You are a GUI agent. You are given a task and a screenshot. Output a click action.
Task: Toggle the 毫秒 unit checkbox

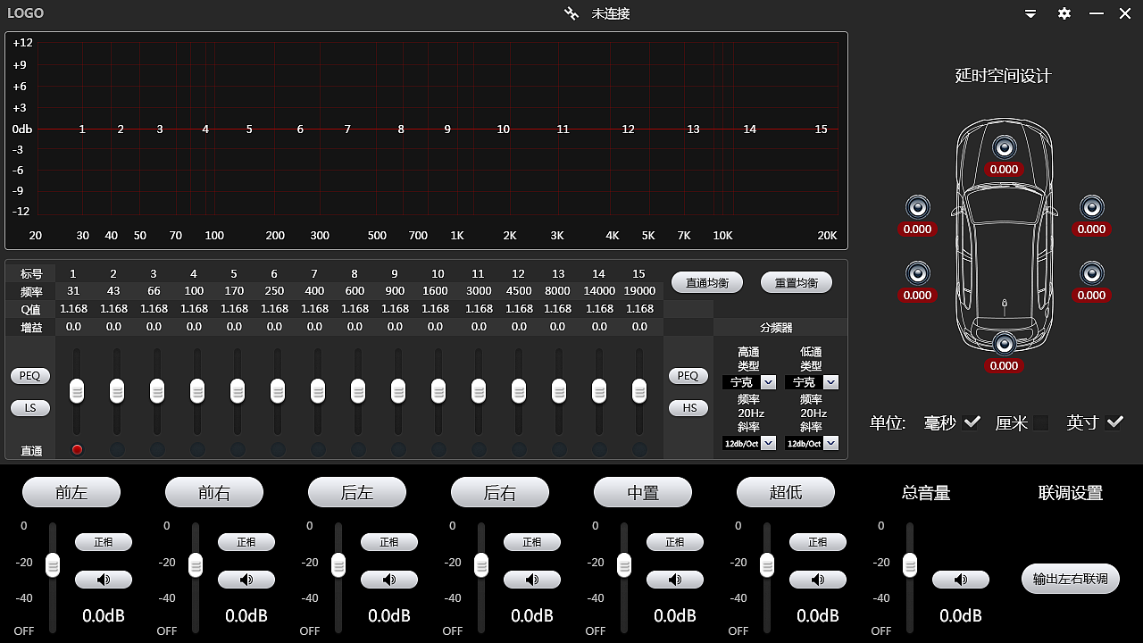coord(972,422)
